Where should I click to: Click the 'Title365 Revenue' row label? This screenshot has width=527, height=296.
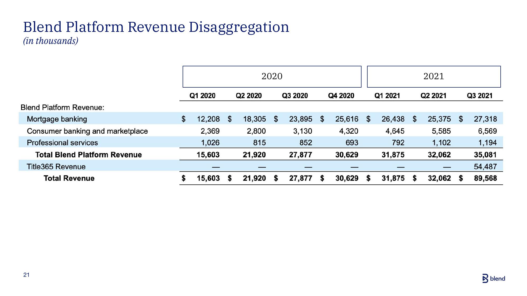coord(56,167)
